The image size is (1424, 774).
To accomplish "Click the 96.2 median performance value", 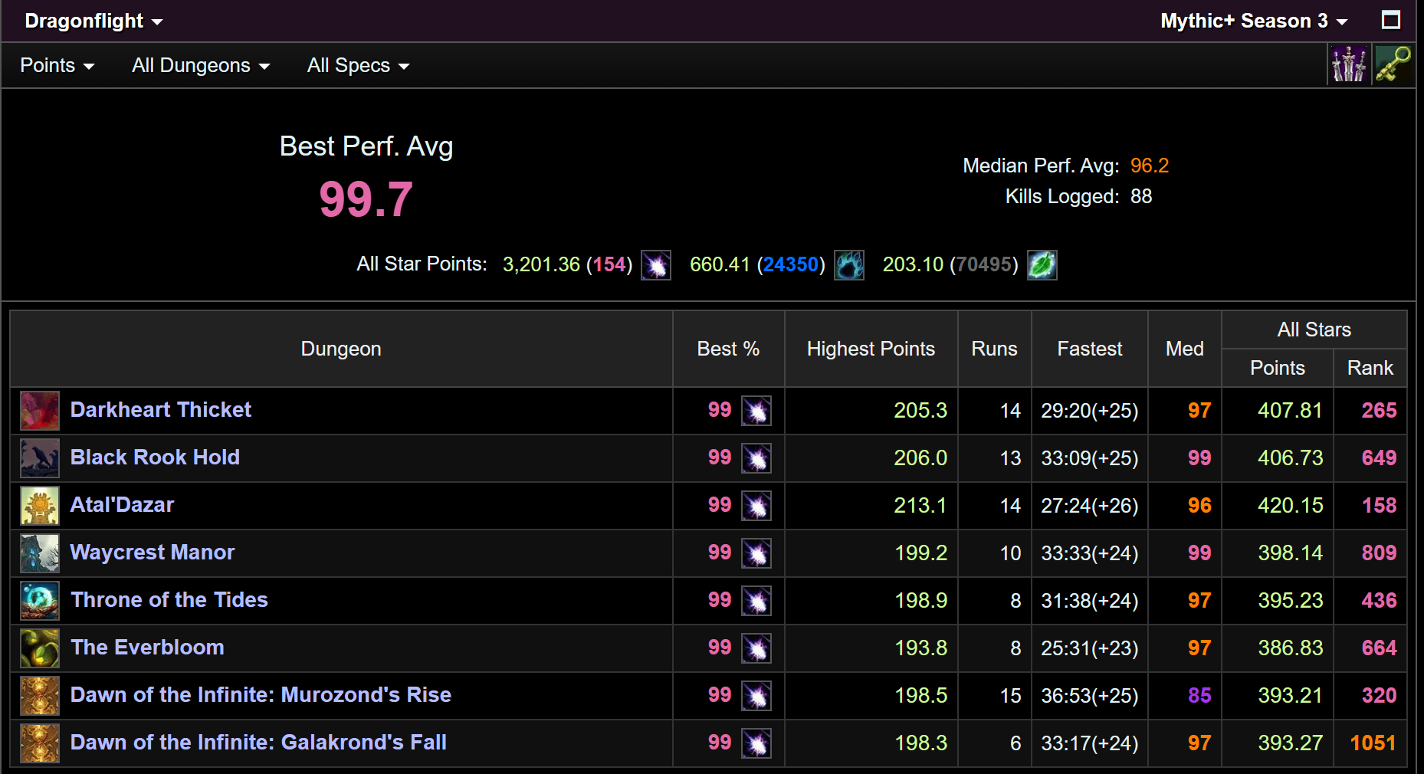I will pos(1150,166).
